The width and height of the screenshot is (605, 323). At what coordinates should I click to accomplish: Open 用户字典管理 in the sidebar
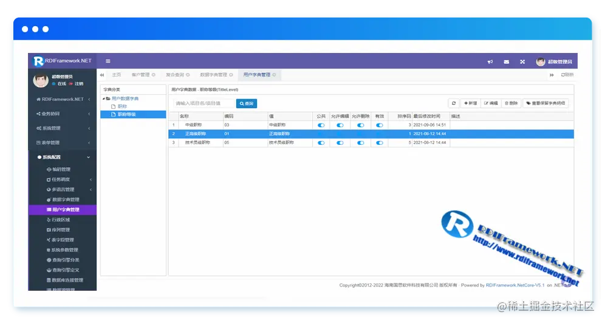point(63,210)
